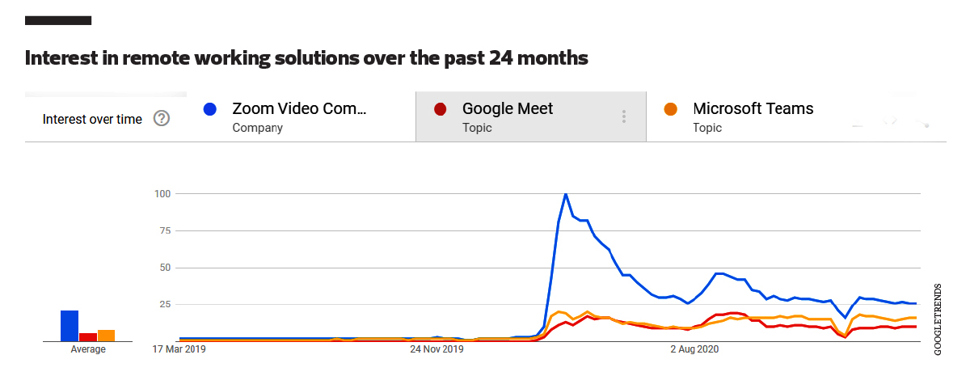Click the red Google Meet legend dot

[x=440, y=109]
